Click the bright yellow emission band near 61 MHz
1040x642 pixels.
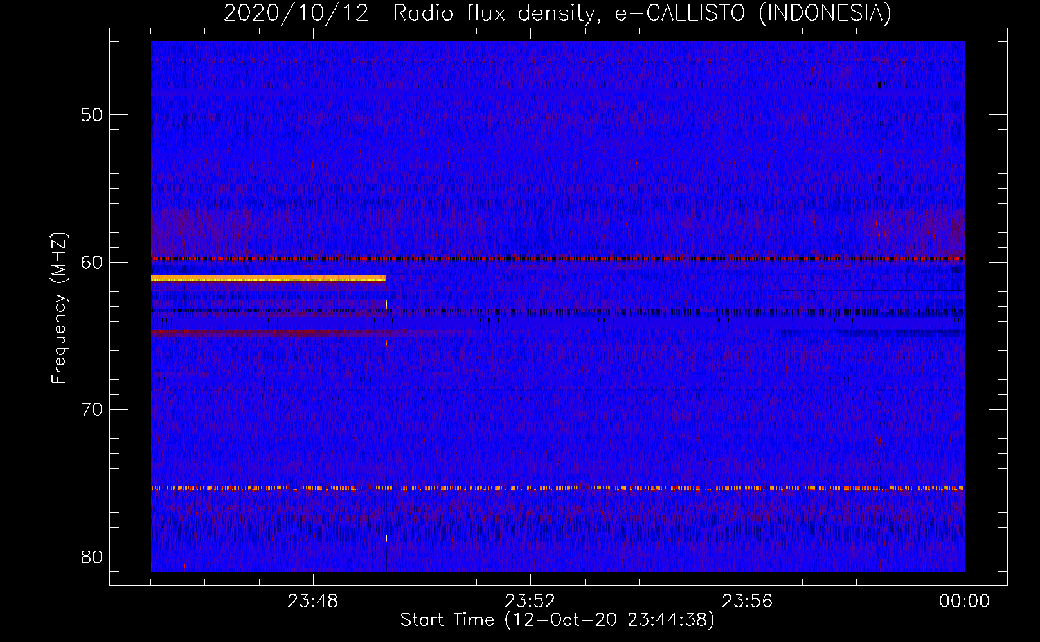[269, 279]
